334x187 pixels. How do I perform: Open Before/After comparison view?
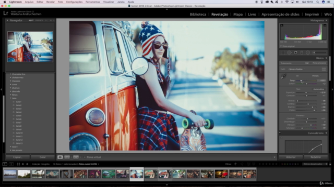click(76, 157)
